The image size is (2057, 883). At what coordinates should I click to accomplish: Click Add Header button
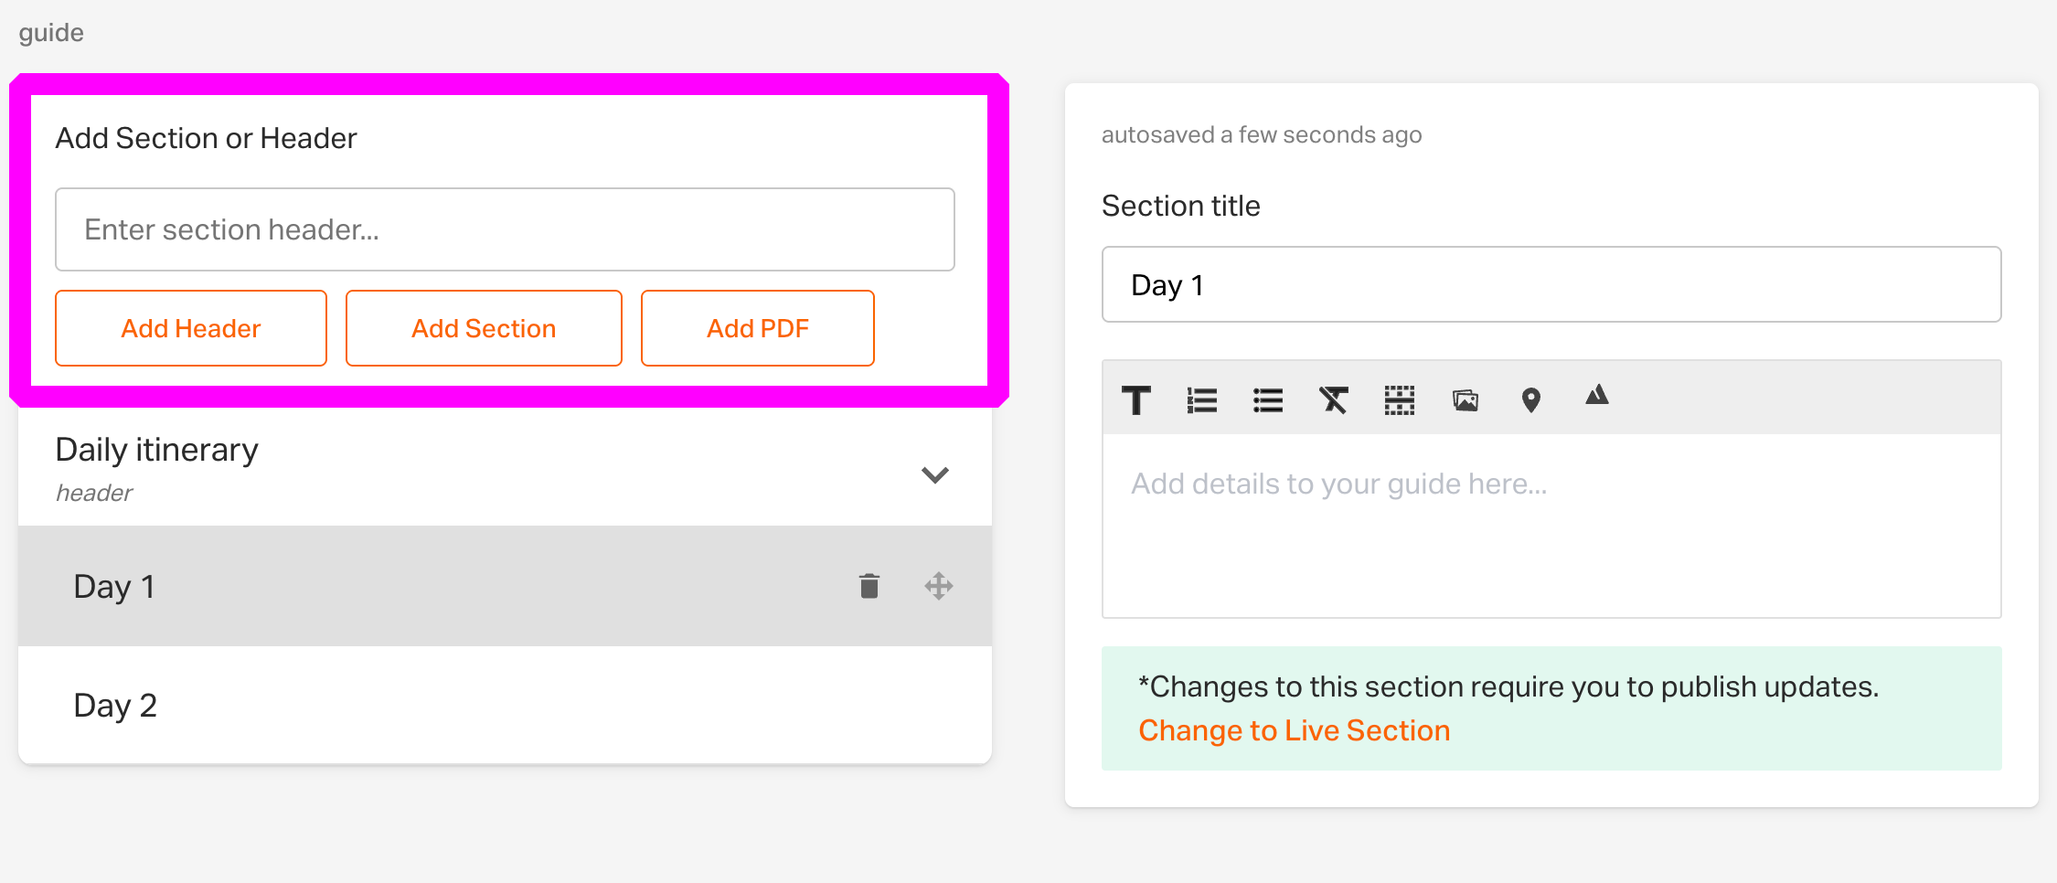pos(191,328)
